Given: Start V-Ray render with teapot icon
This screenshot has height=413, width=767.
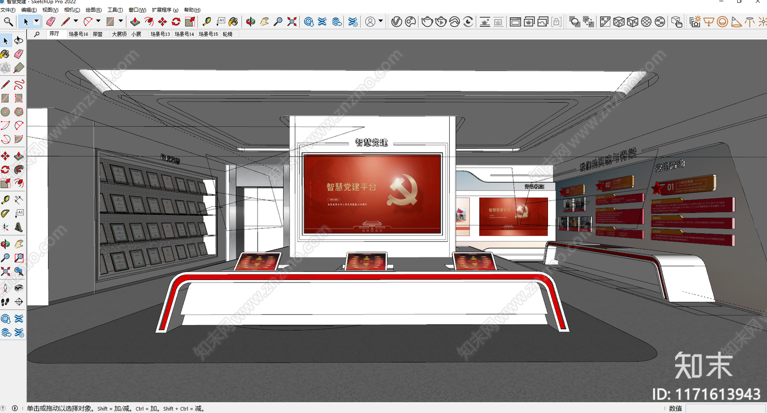Looking at the screenshot, I should click(427, 22).
